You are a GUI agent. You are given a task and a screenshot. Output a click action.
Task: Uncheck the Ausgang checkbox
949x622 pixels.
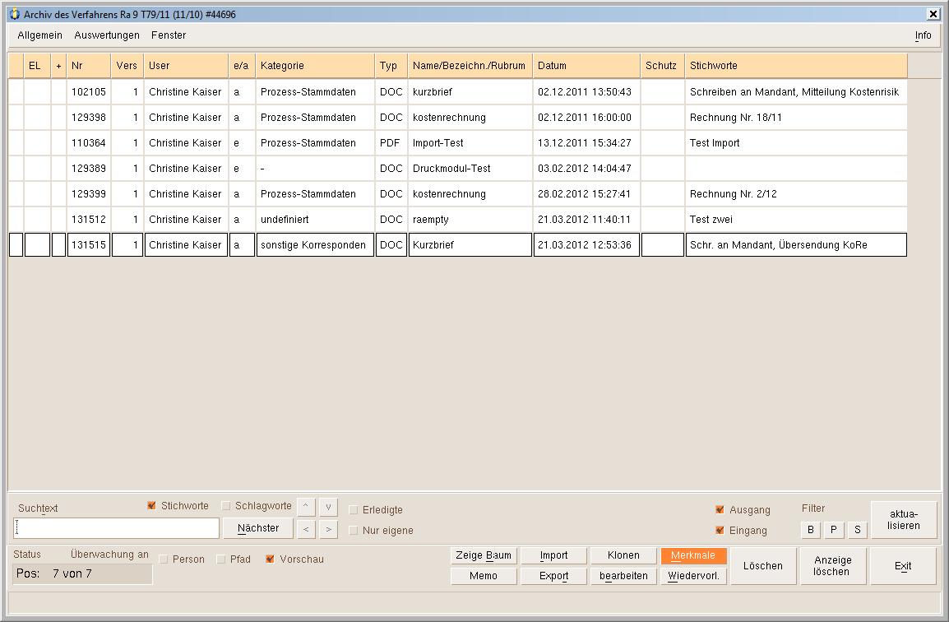coord(720,510)
